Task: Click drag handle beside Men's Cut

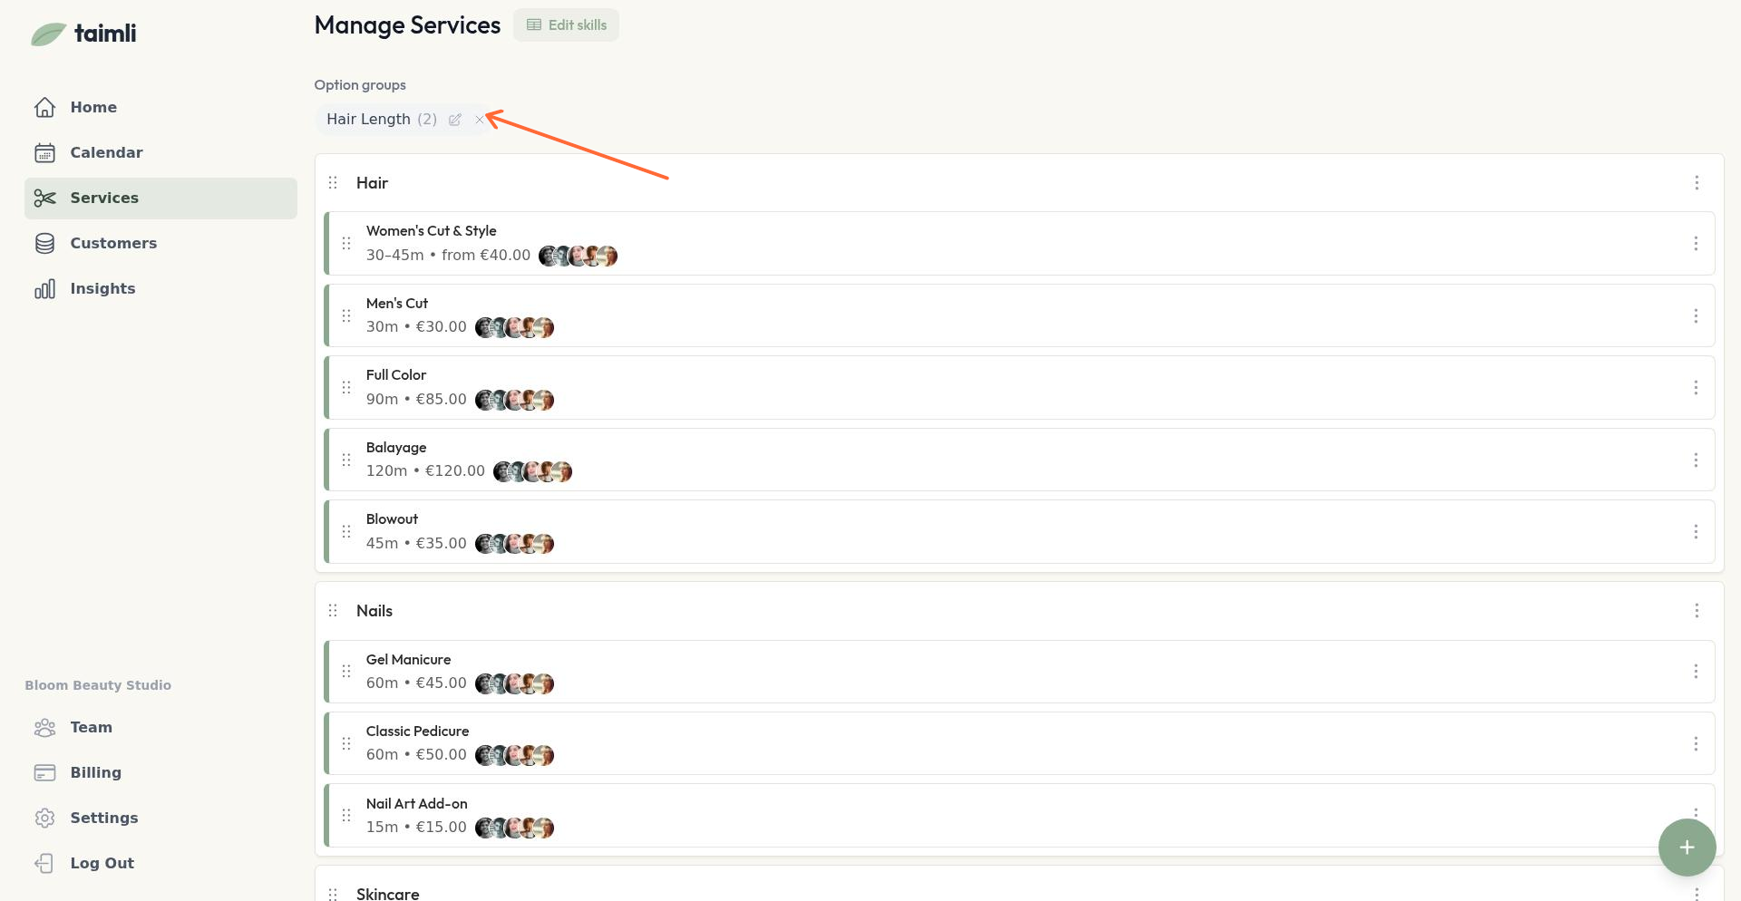Action: coord(346,315)
